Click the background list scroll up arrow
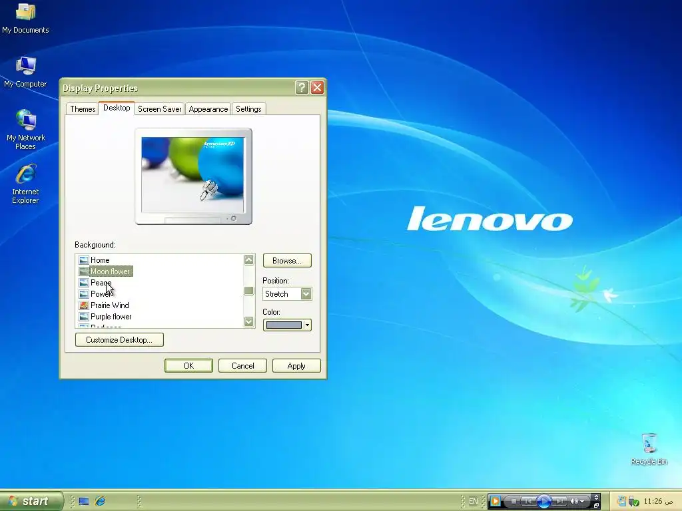This screenshot has width=682, height=511. (x=249, y=260)
